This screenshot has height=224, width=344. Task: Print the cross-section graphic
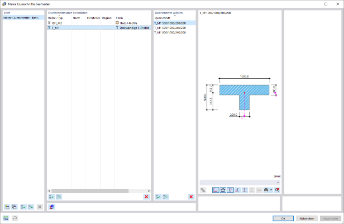266,190
